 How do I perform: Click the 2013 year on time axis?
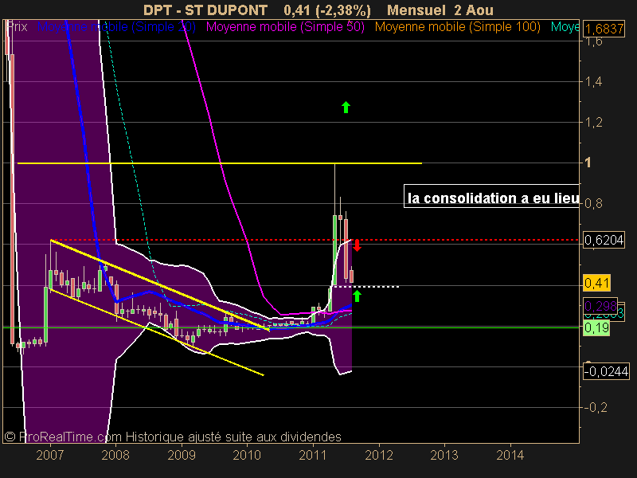tap(444, 455)
